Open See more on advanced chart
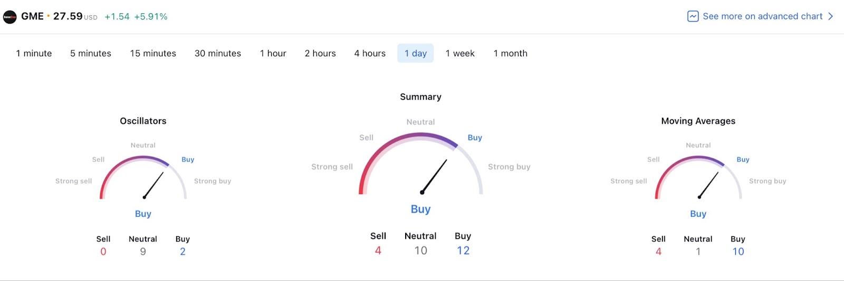Viewport: 844px width, 281px height. (x=762, y=16)
